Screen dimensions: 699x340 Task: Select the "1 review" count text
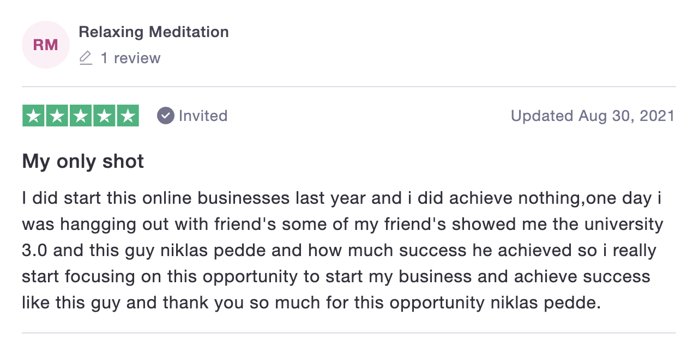point(131,58)
